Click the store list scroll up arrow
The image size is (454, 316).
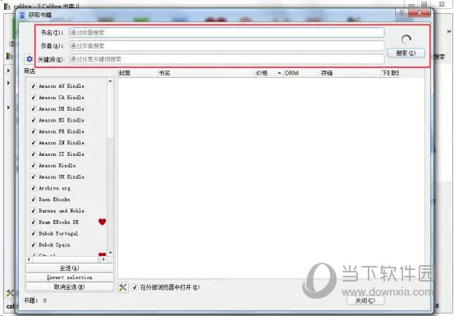(x=110, y=81)
